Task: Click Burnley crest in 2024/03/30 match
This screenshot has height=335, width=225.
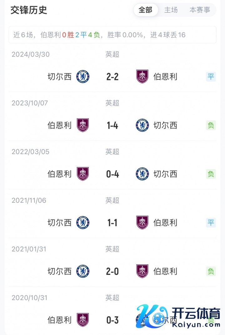Action: [x=142, y=77]
